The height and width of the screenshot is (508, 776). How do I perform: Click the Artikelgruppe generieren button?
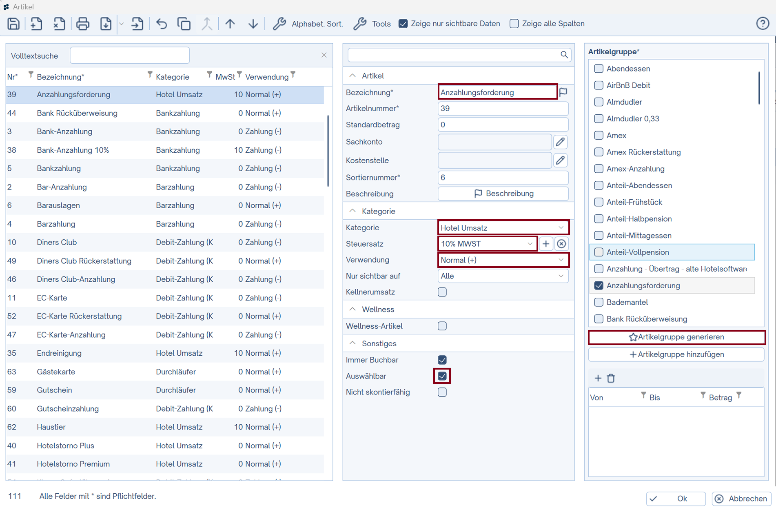676,337
